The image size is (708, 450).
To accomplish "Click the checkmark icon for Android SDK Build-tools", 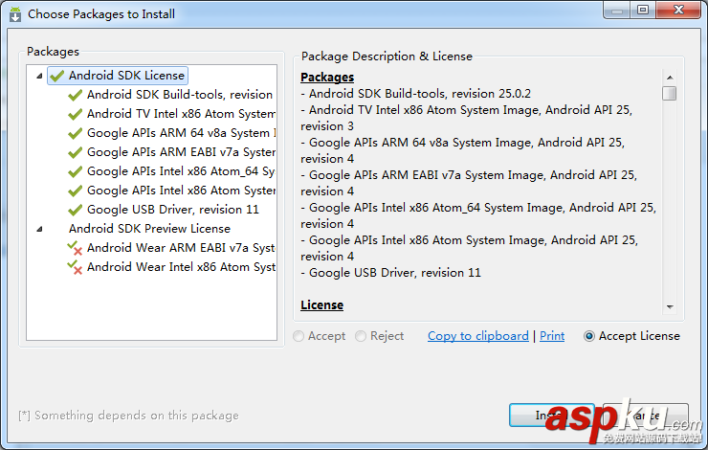I will coord(76,95).
